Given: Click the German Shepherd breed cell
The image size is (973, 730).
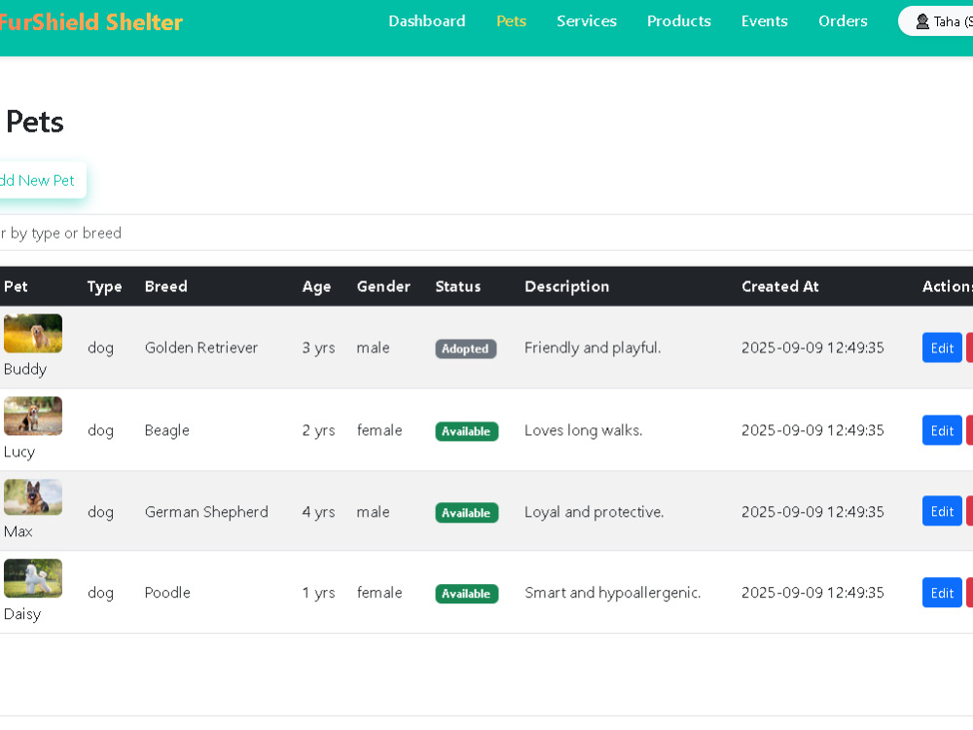Looking at the screenshot, I should (206, 512).
